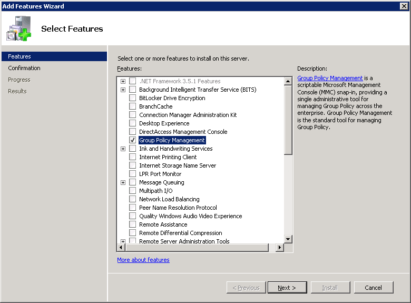Select the Message Queuing label
The height and width of the screenshot is (303, 411).
[161, 182]
